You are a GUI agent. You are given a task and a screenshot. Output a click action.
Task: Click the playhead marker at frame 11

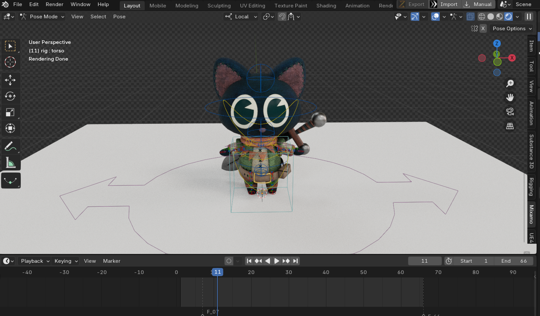[x=217, y=272]
